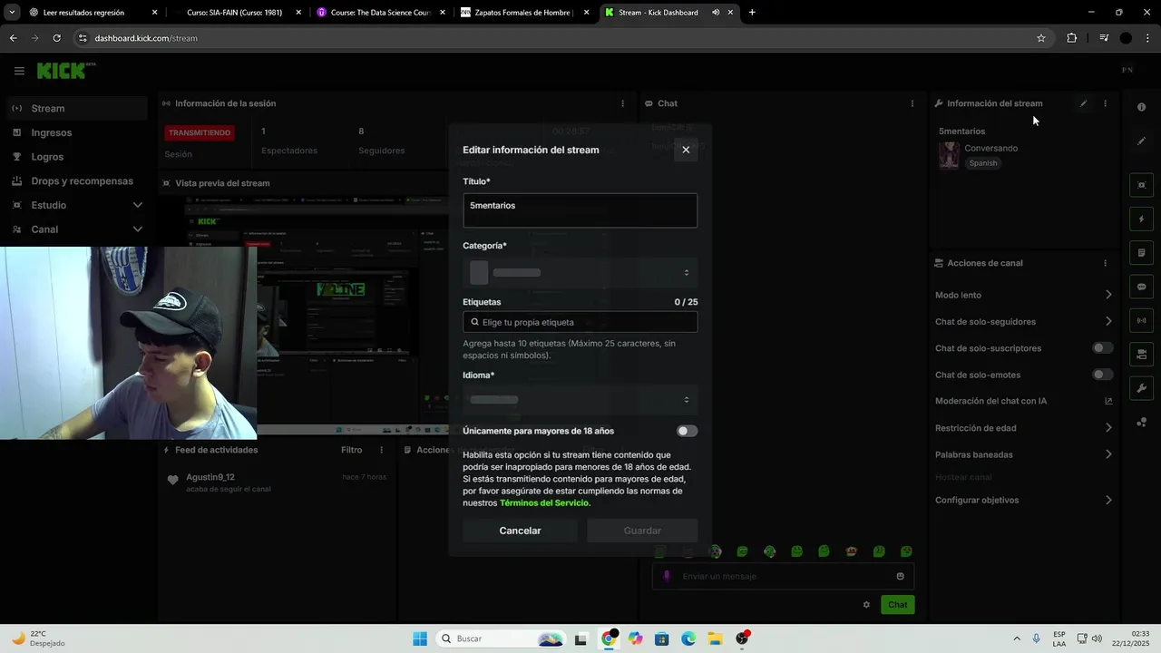Open Moderación del chat con IA external link

coord(1108,401)
